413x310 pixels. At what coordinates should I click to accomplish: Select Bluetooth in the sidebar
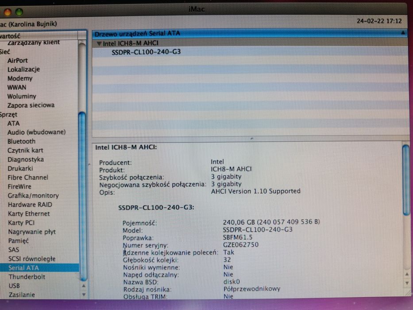pyautogui.click(x=21, y=142)
